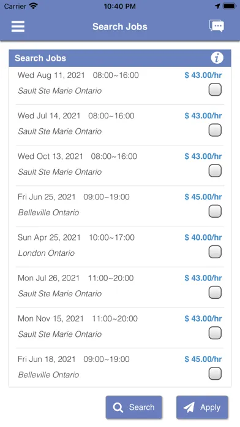Open the hamburger menu
Image resolution: width=240 pixels, height=427 pixels.
[18, 26]
